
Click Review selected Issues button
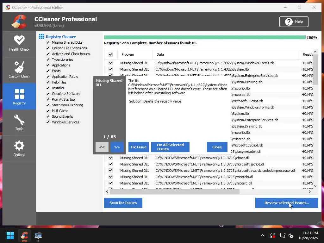pos(287,203)
